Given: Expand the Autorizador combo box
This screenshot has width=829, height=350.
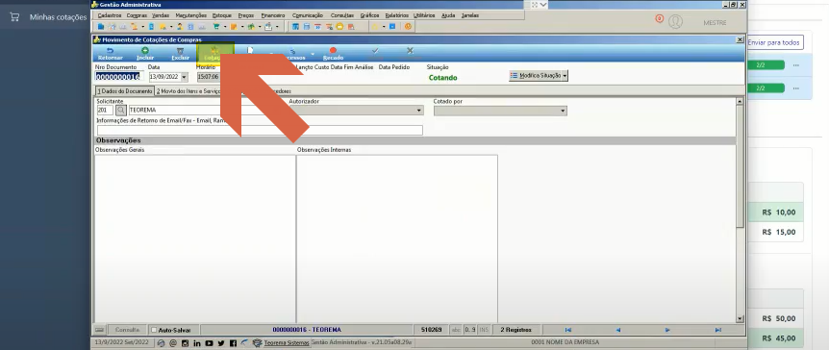Looking at the screenshot, I should (419, 111).
